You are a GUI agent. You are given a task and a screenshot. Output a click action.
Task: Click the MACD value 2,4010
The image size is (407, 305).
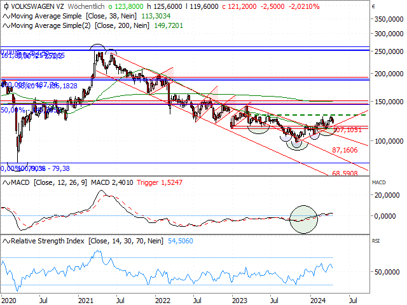coord(122,183)
